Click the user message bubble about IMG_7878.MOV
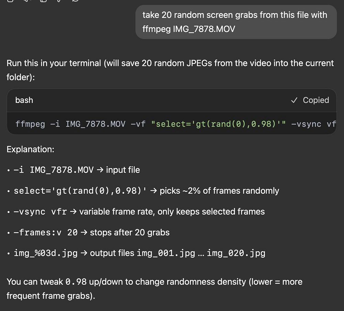 (x=236, y=22)
